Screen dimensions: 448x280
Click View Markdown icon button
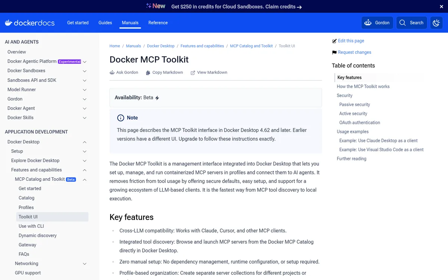click(x=193, y=72)
